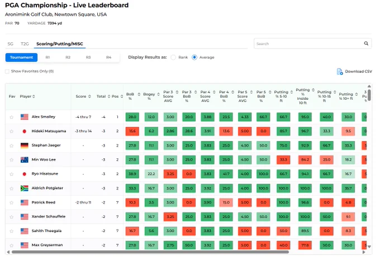380x257 pixels.
Task: Click Min Woo Lee's Australian flag
Action: click(25, 160)
